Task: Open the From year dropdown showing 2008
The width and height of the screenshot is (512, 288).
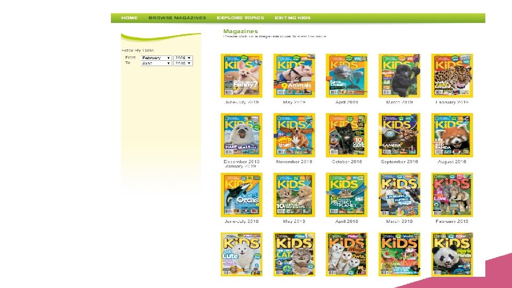Action: coord(183,58)
